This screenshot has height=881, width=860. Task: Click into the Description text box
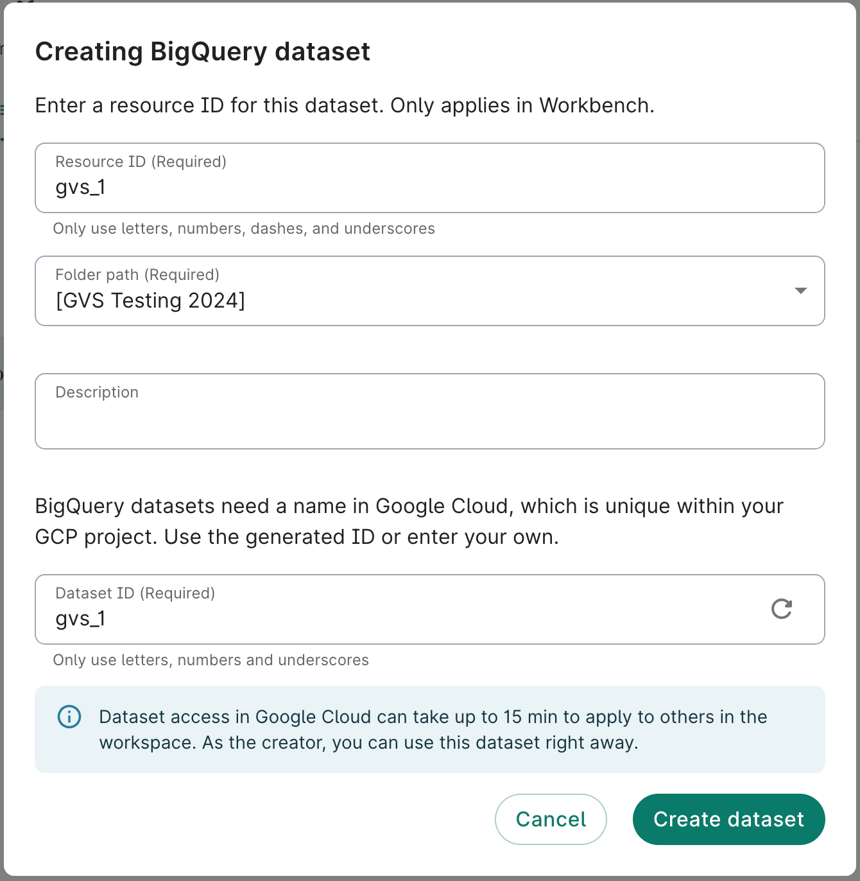point(429,411)
